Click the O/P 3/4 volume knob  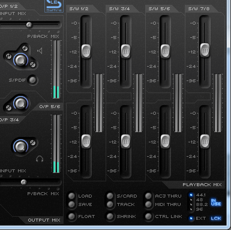click(x=20, y=103)
